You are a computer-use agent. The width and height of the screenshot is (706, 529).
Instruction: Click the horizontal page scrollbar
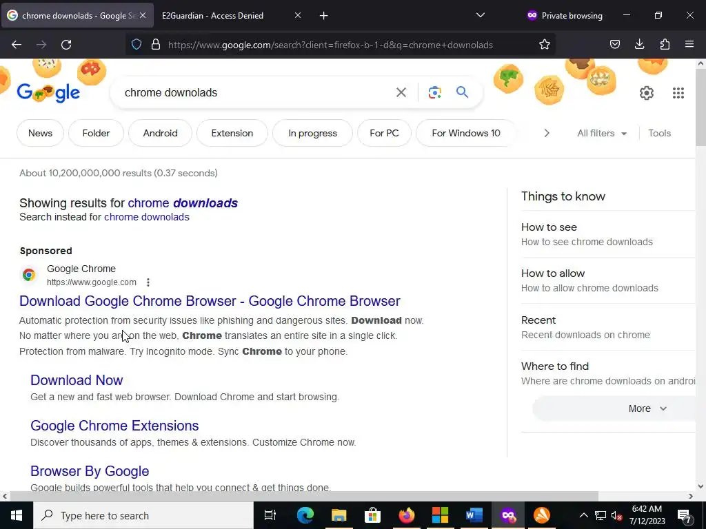[x=304, y=496]
